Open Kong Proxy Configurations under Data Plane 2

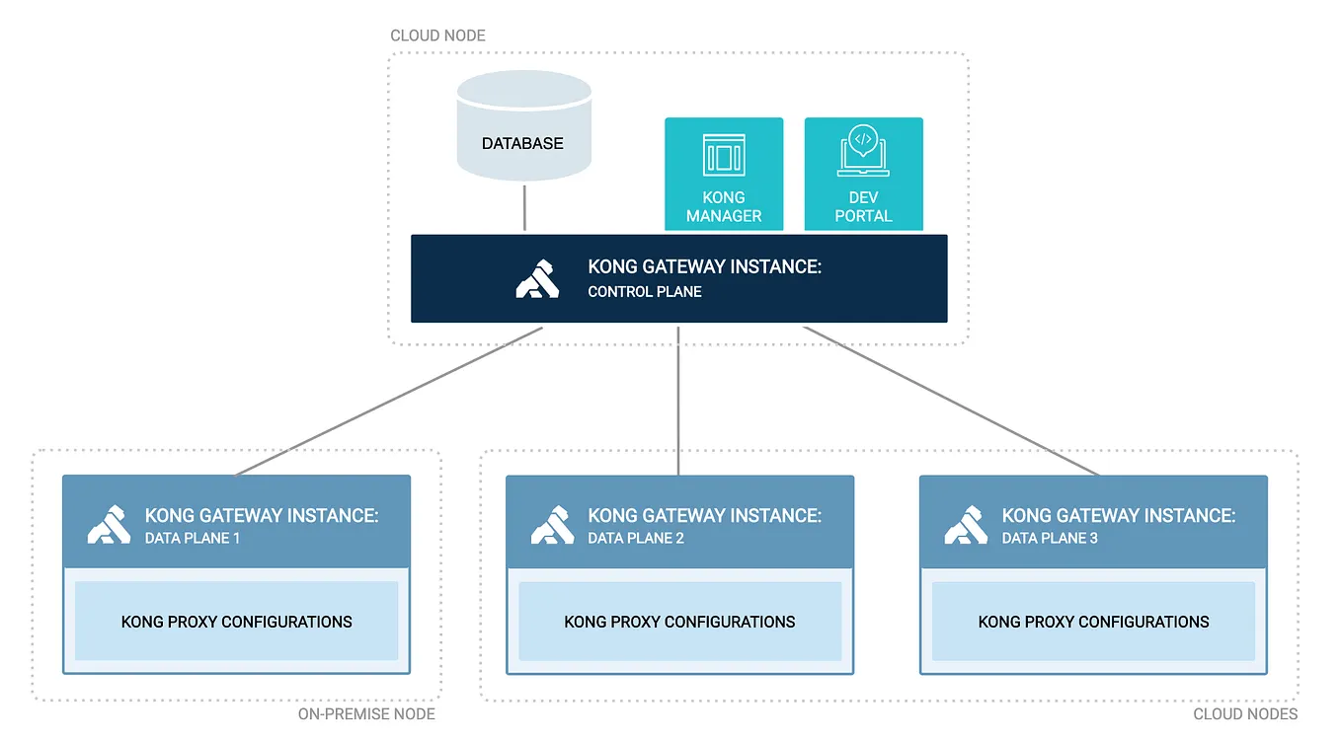coord(679,622)
